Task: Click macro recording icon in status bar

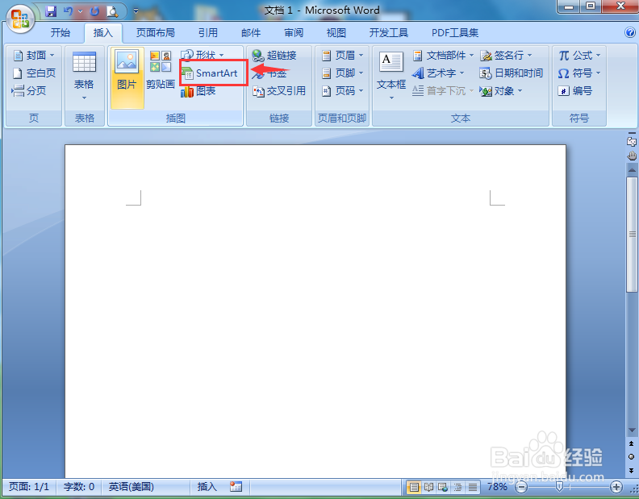Action: (x=236, y=486)
